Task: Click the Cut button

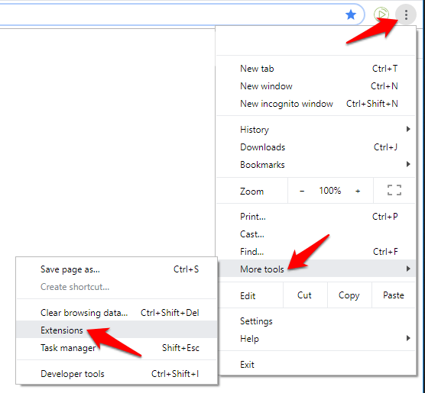Action: tap(305, 295)
